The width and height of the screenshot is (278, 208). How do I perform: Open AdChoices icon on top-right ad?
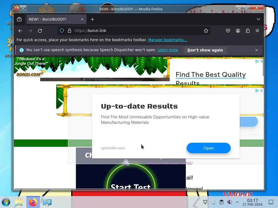(257, 61)
